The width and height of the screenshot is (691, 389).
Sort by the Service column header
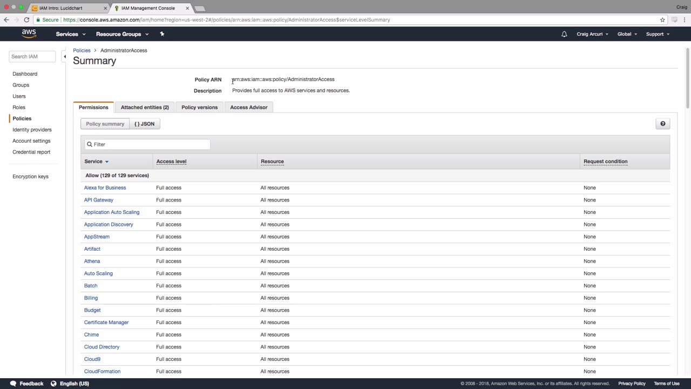pos(97,162)
